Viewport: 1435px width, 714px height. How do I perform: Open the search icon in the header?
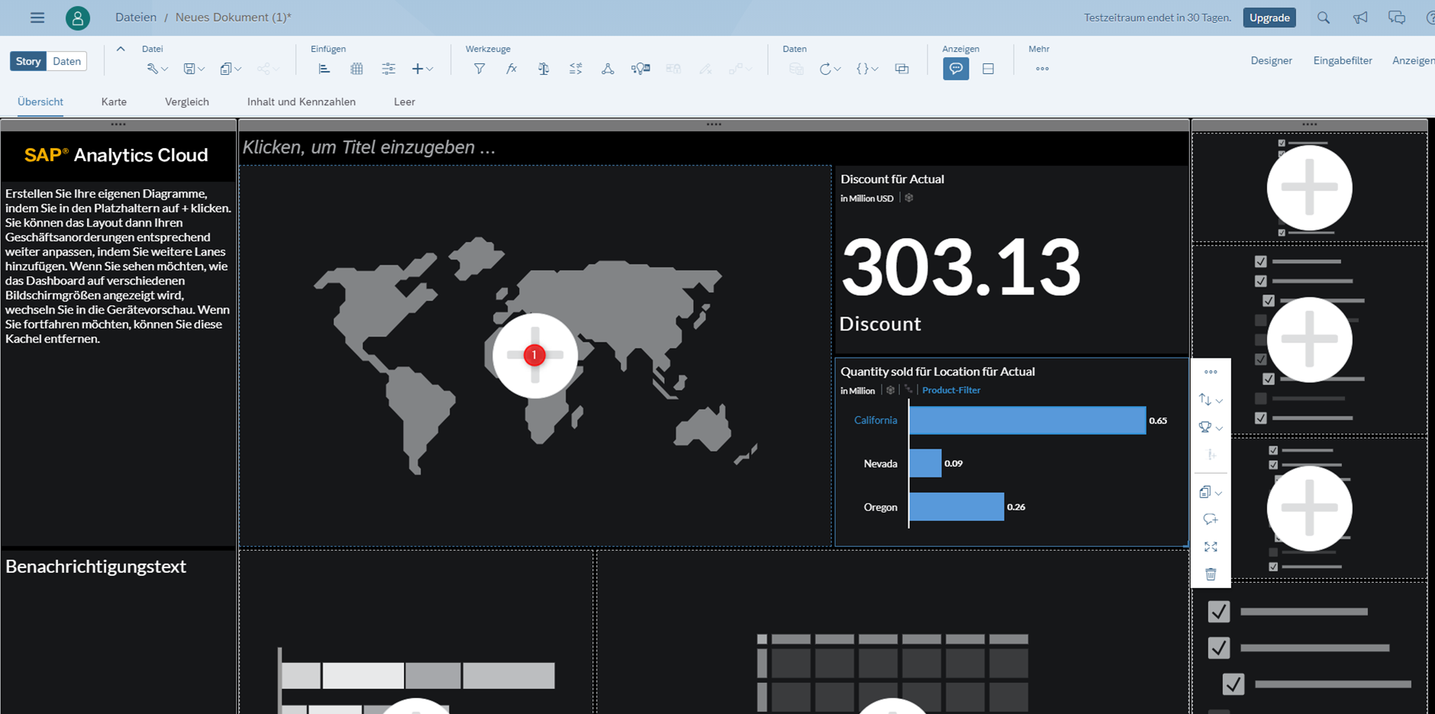[1324, 18]
